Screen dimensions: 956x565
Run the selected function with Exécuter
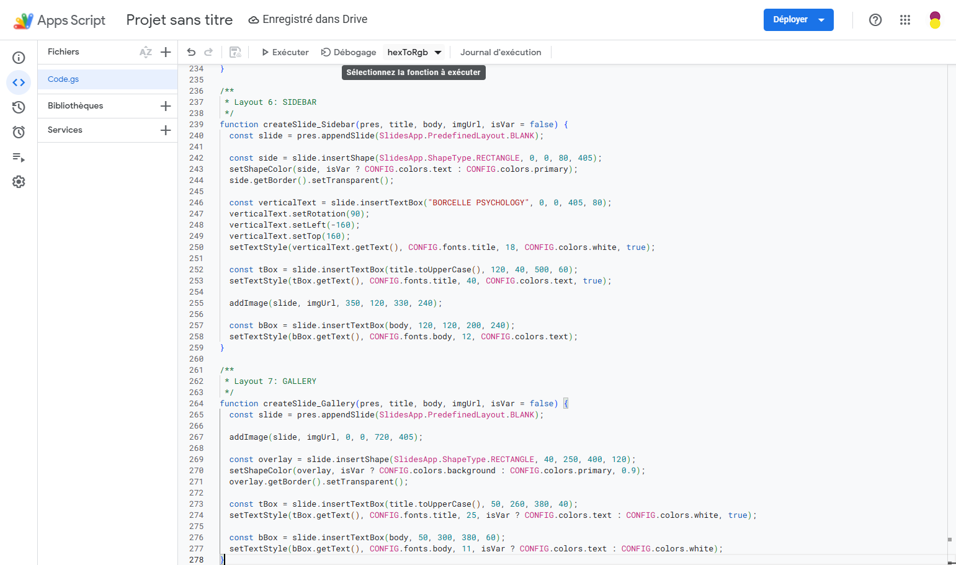tap(285, 52)
